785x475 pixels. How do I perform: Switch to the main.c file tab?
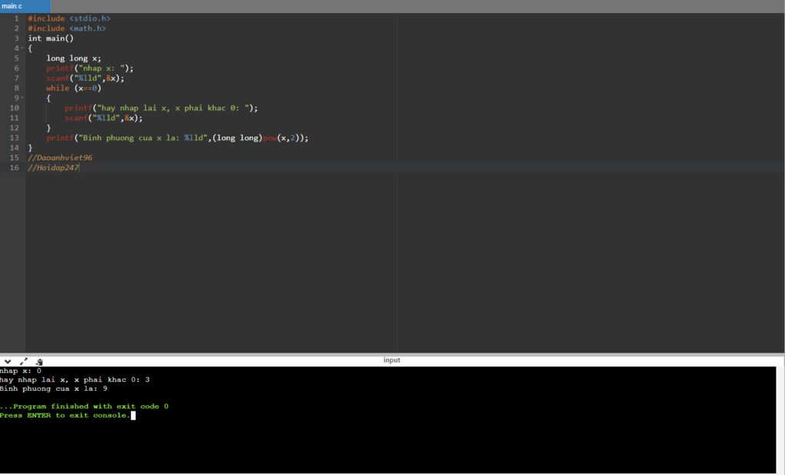25,6
